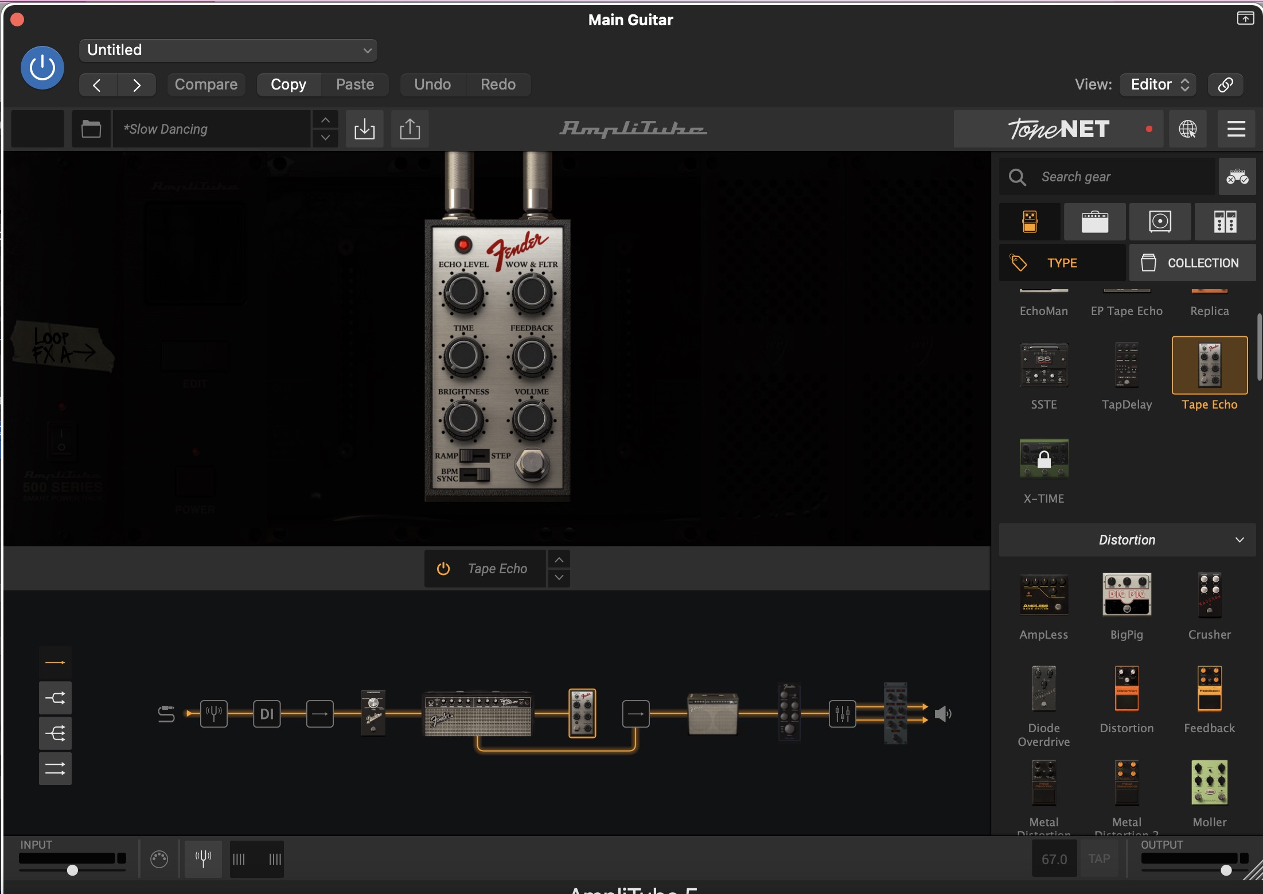
Task: Open the custom shop cart icon
Action: (1237, 177)
